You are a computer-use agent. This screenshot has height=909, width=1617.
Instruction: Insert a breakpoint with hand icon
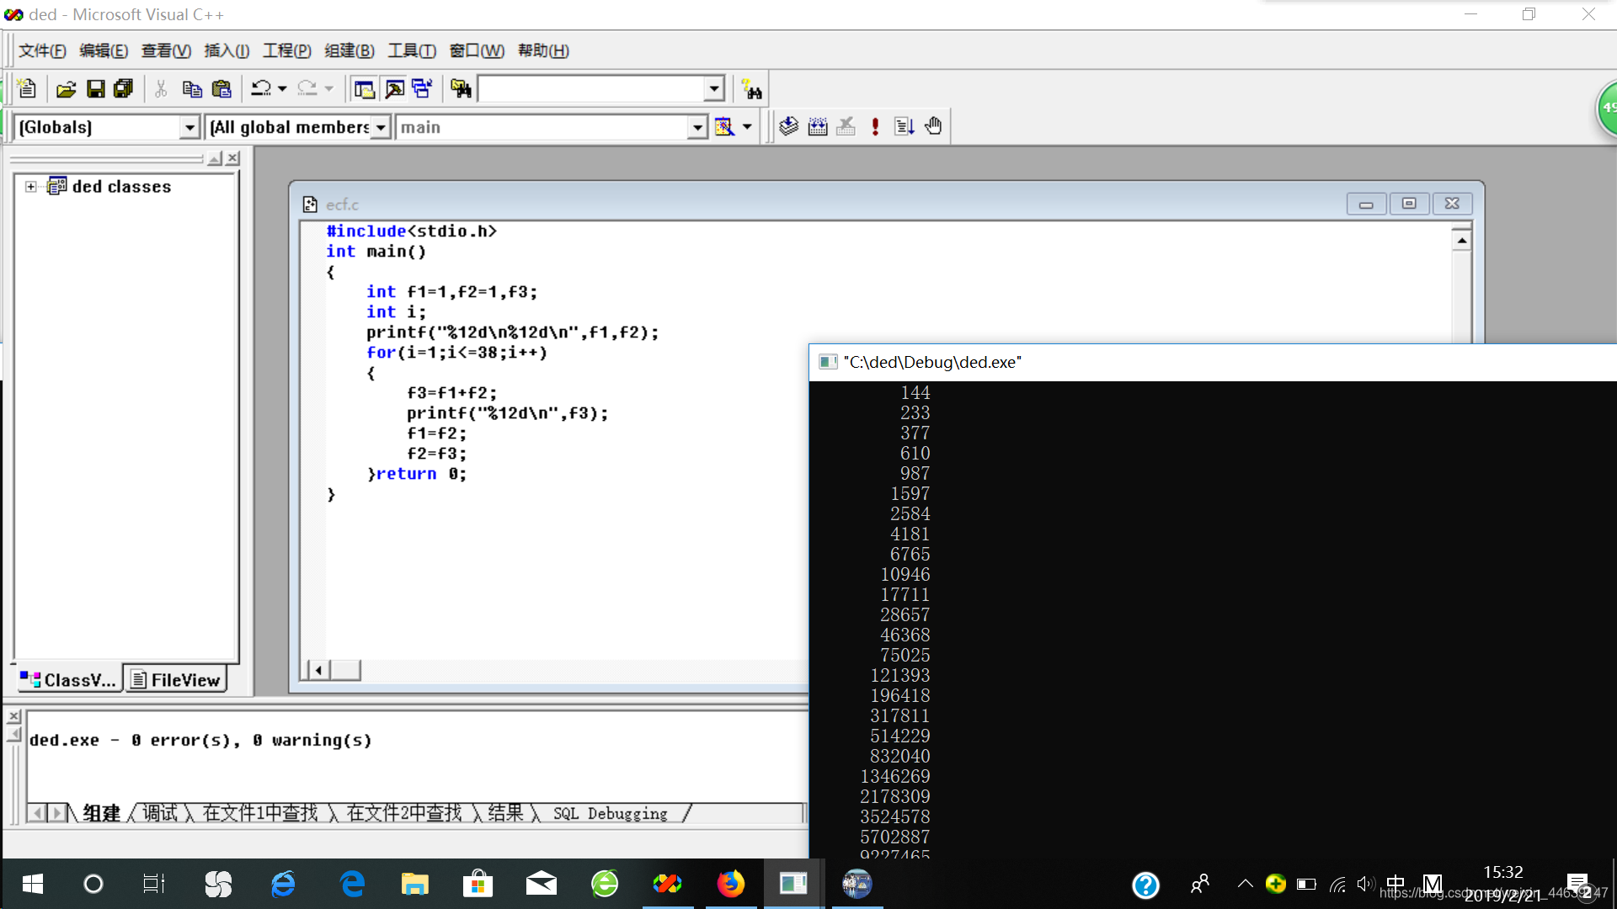(x=933, y=126)
